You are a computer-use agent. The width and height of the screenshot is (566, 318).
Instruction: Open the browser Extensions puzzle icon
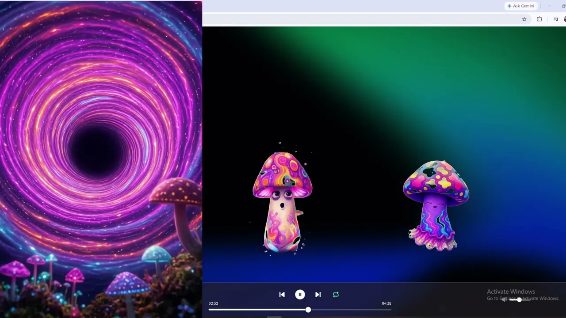539,19
